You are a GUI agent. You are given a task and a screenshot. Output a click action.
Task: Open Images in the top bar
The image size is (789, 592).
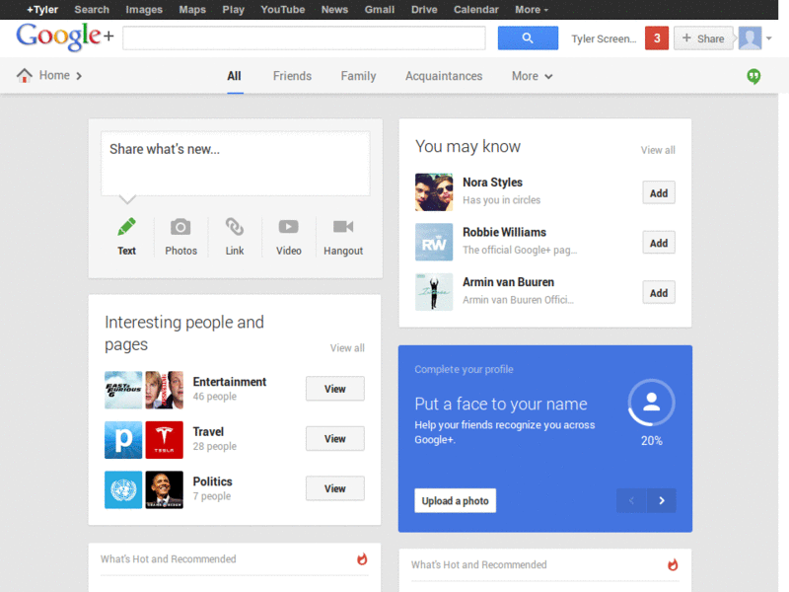pos(144,10)
